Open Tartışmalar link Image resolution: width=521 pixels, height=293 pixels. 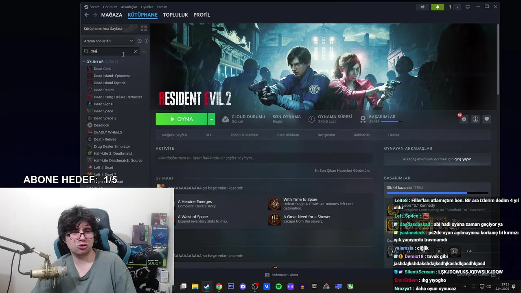tap(326, 135)
